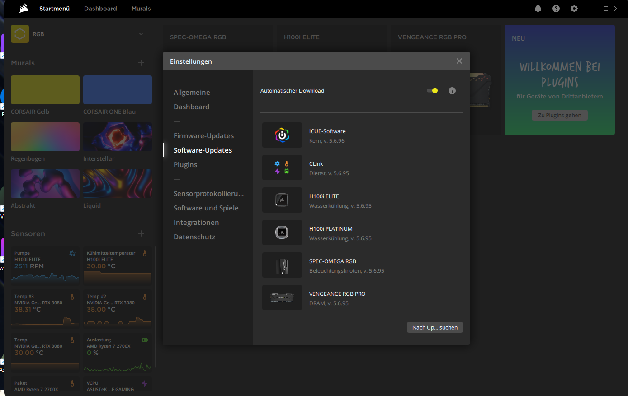Switch to the Startmenü tab
This screenshot has width=628, height=396.
click(54, 9)
